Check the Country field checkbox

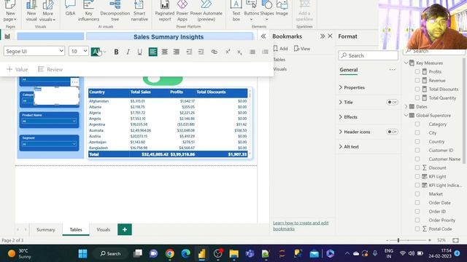click(417, 141)
